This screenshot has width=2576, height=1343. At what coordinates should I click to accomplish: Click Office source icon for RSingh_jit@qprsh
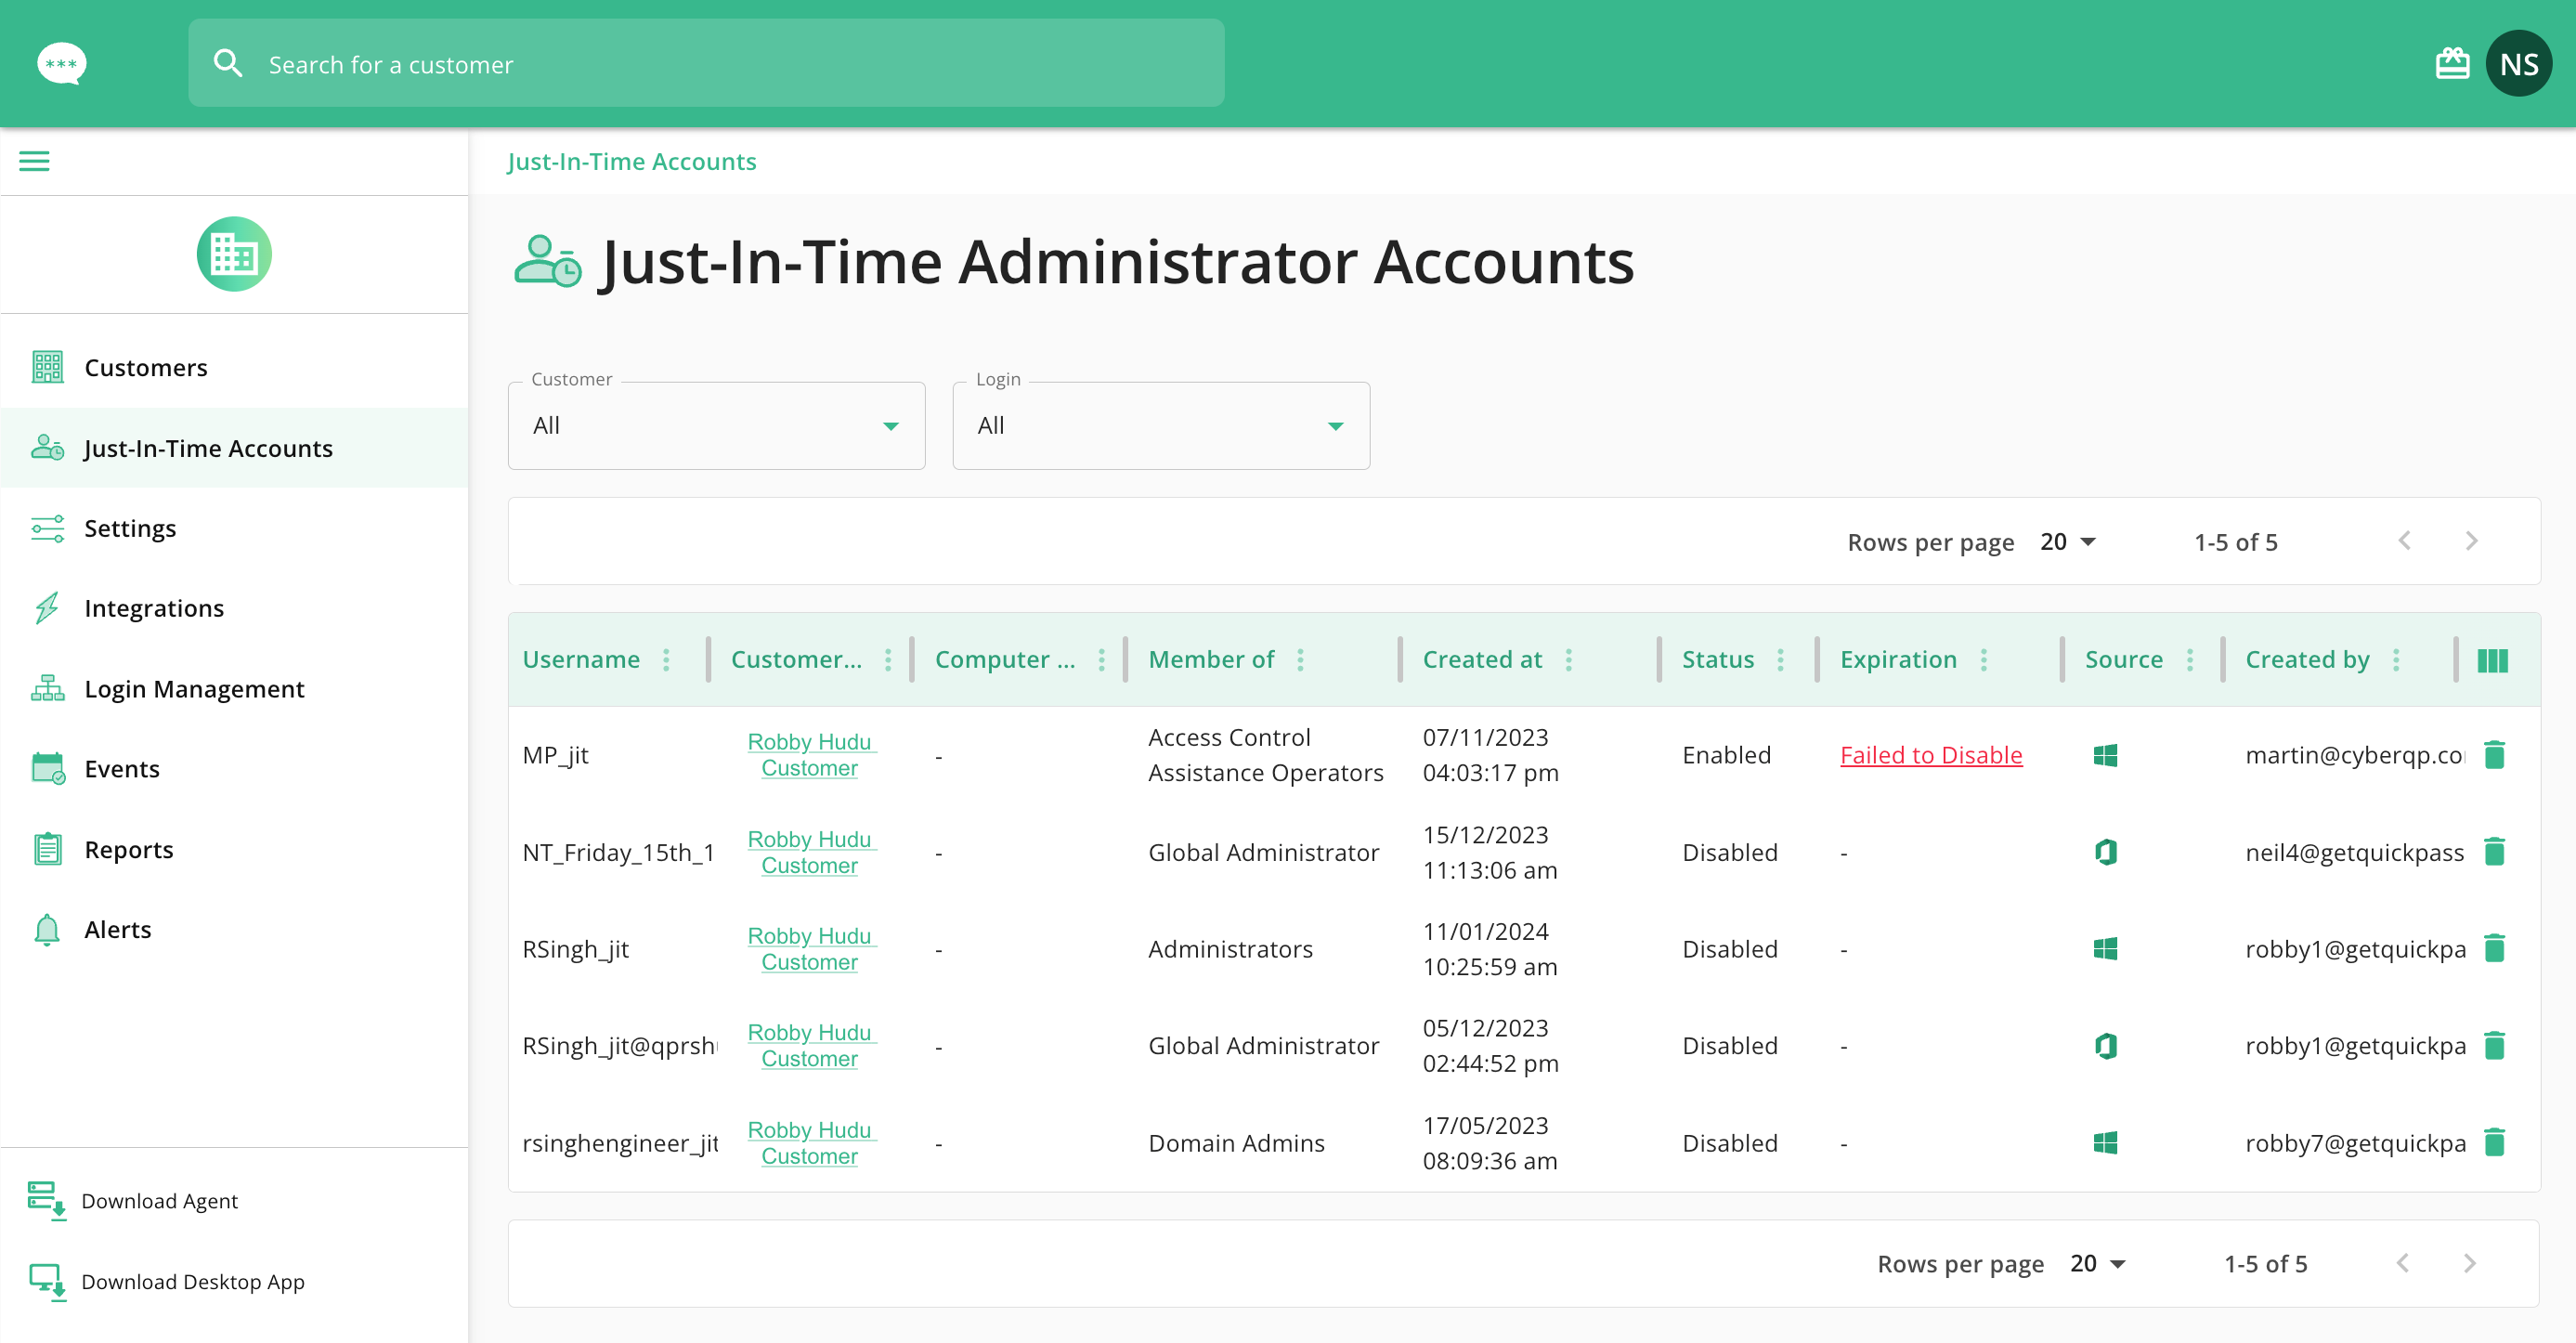[x=2105, y=1045]
